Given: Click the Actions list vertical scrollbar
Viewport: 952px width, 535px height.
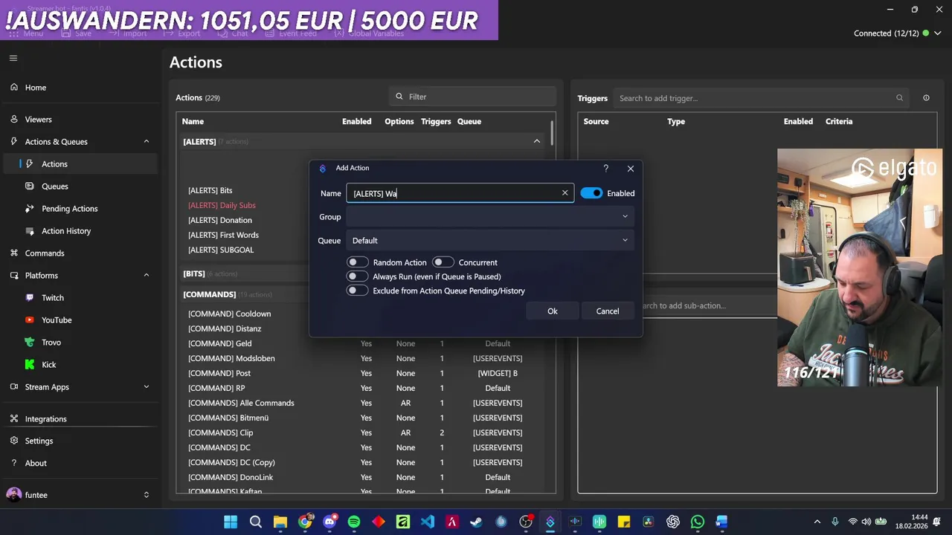Looking at the screenshot, I should (x=553, y=134).
